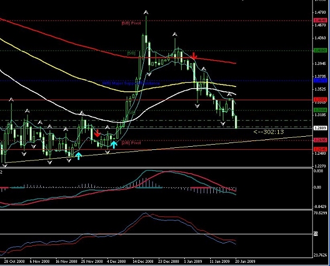Click the 1.3945 price scale label

[x=320, y=63]
